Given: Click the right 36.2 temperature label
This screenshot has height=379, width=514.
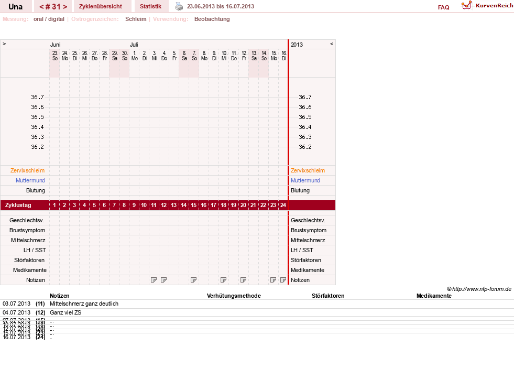Looking at the screenshot, I should 305,147.
